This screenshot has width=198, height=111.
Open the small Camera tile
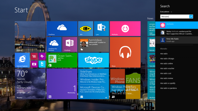point(34,64)
